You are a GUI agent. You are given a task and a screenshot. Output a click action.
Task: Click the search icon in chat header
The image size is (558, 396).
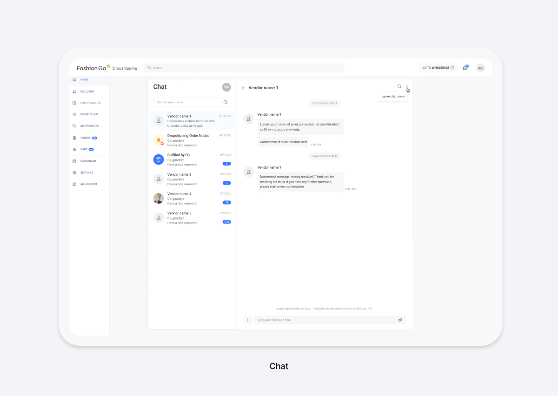[399, 86]
